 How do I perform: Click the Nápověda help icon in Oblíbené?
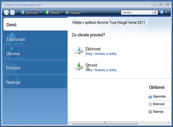click(150, 97)
